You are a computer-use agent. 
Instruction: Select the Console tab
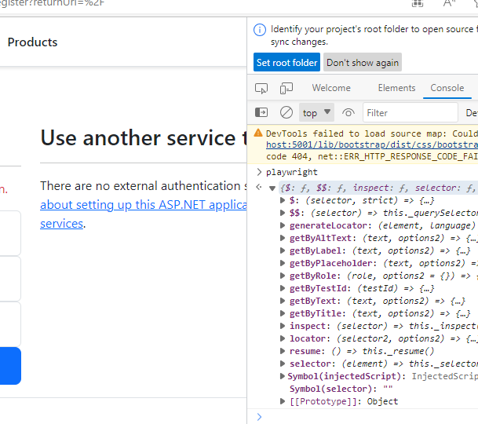click(447, 88)
